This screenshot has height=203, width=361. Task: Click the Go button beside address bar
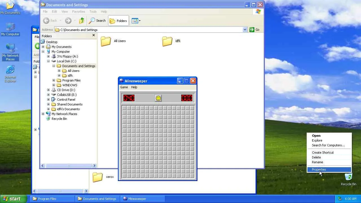click(254, 30)
